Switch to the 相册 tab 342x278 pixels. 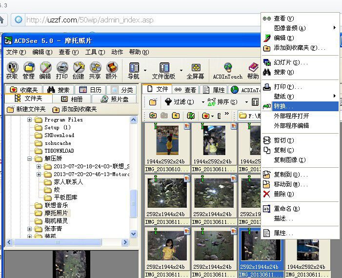pyautogui.click(x=72, y=99)
